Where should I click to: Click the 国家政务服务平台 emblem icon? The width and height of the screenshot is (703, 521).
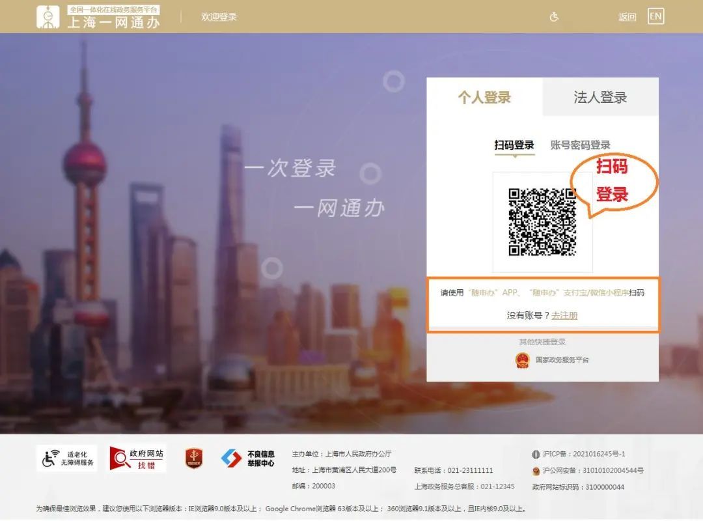[522, 360]
